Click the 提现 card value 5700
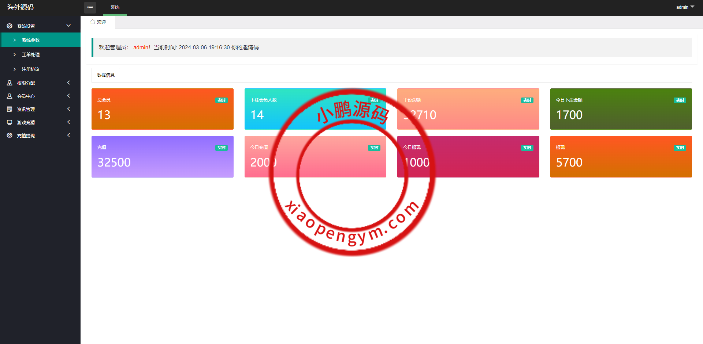The image size is (703, 344). pos(569,163)
